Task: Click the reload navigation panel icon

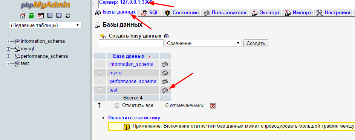Action: tap(68, 16)
